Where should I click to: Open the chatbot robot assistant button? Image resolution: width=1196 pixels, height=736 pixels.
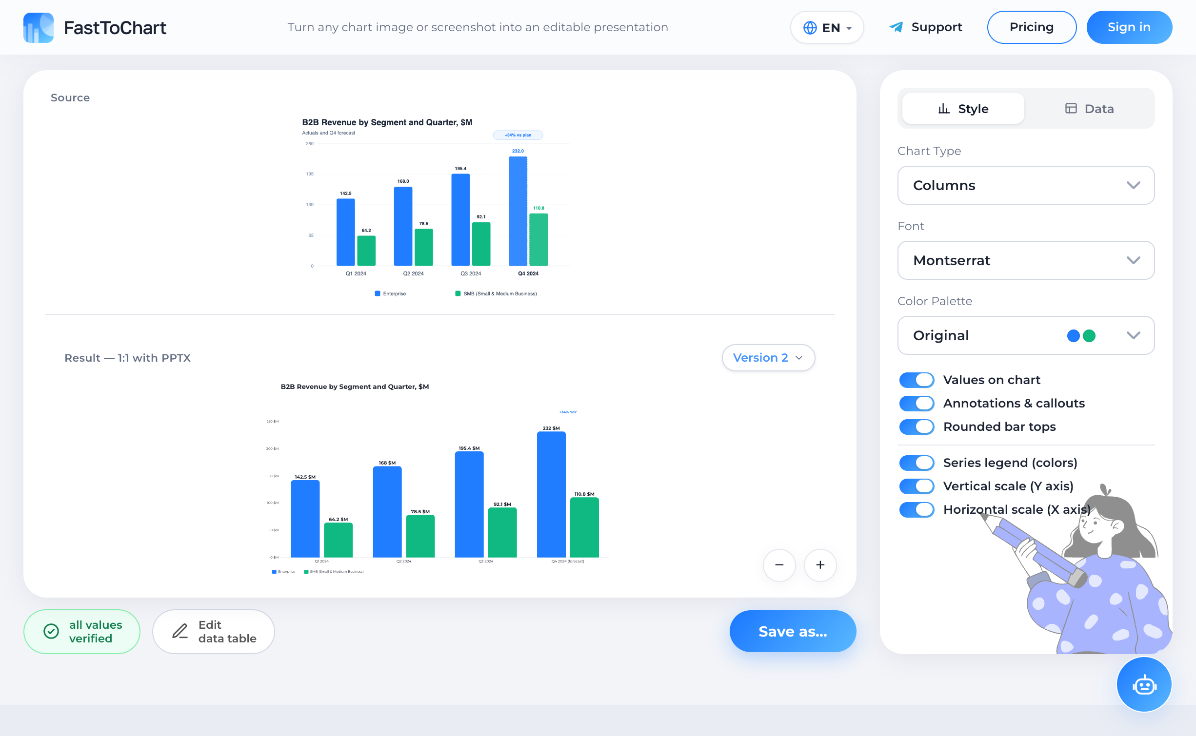[1144, 685]
